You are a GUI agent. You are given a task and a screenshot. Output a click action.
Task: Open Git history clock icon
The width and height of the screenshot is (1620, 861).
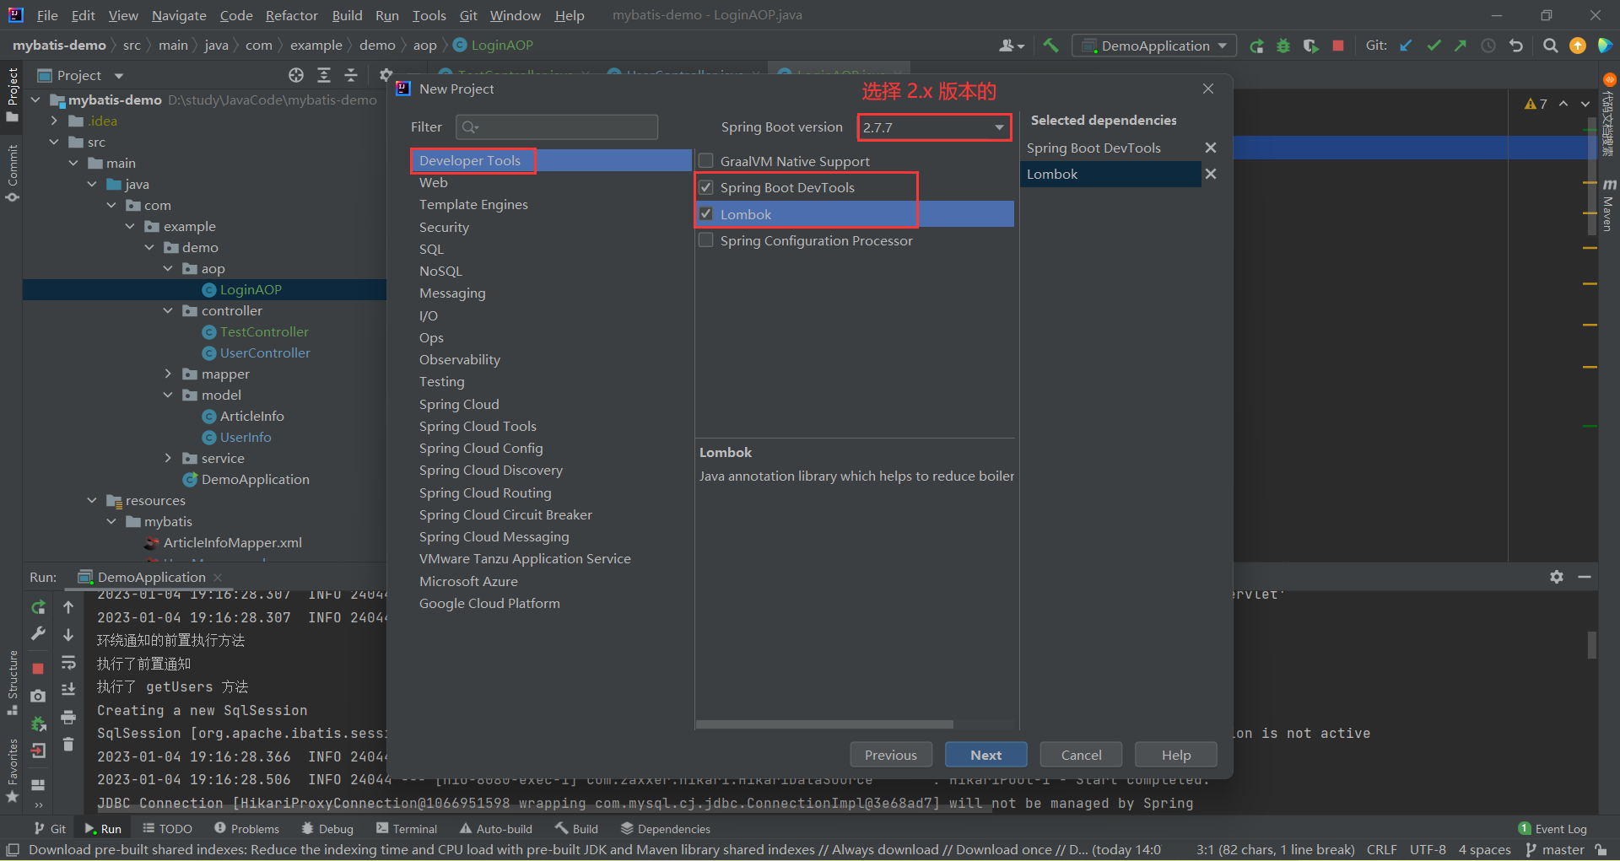click(x=1488, y=46)
